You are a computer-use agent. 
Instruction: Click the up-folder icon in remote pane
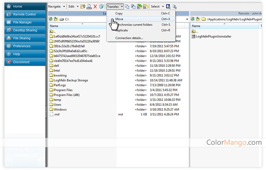(x=198, y=19)
